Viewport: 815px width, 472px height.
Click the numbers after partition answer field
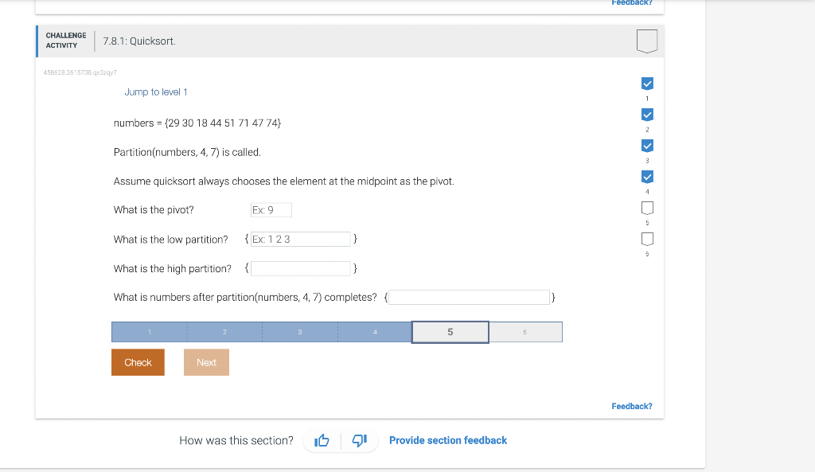pyautogui.click(x=469, y=297)
